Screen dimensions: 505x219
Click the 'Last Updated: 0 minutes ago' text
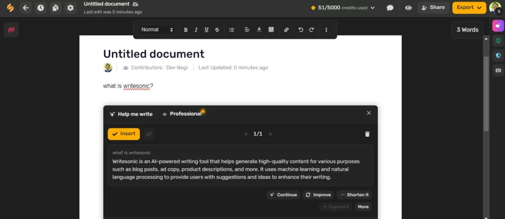[233, 68]
